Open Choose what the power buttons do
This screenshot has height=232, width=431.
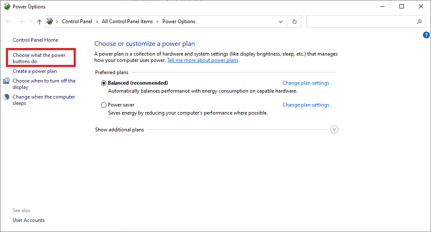click(x=39, y=58)
